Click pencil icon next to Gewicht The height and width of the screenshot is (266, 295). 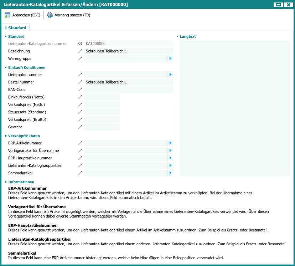(x=80, y=127)
